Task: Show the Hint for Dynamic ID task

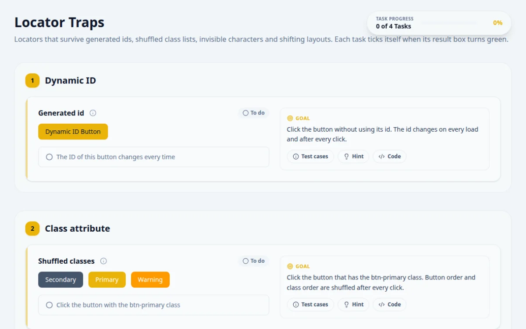Action: point(353,157)
